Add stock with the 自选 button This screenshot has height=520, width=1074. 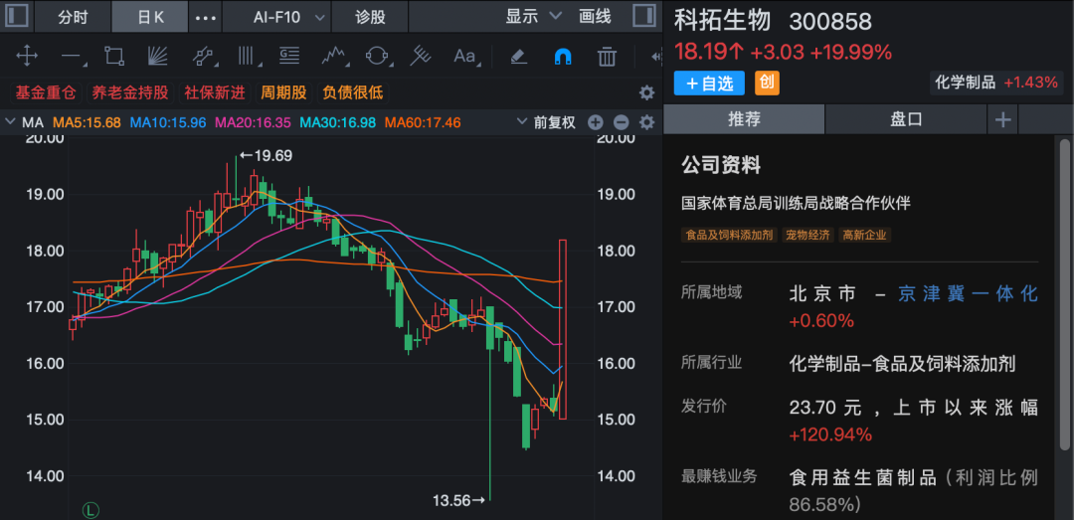point(709,84)
